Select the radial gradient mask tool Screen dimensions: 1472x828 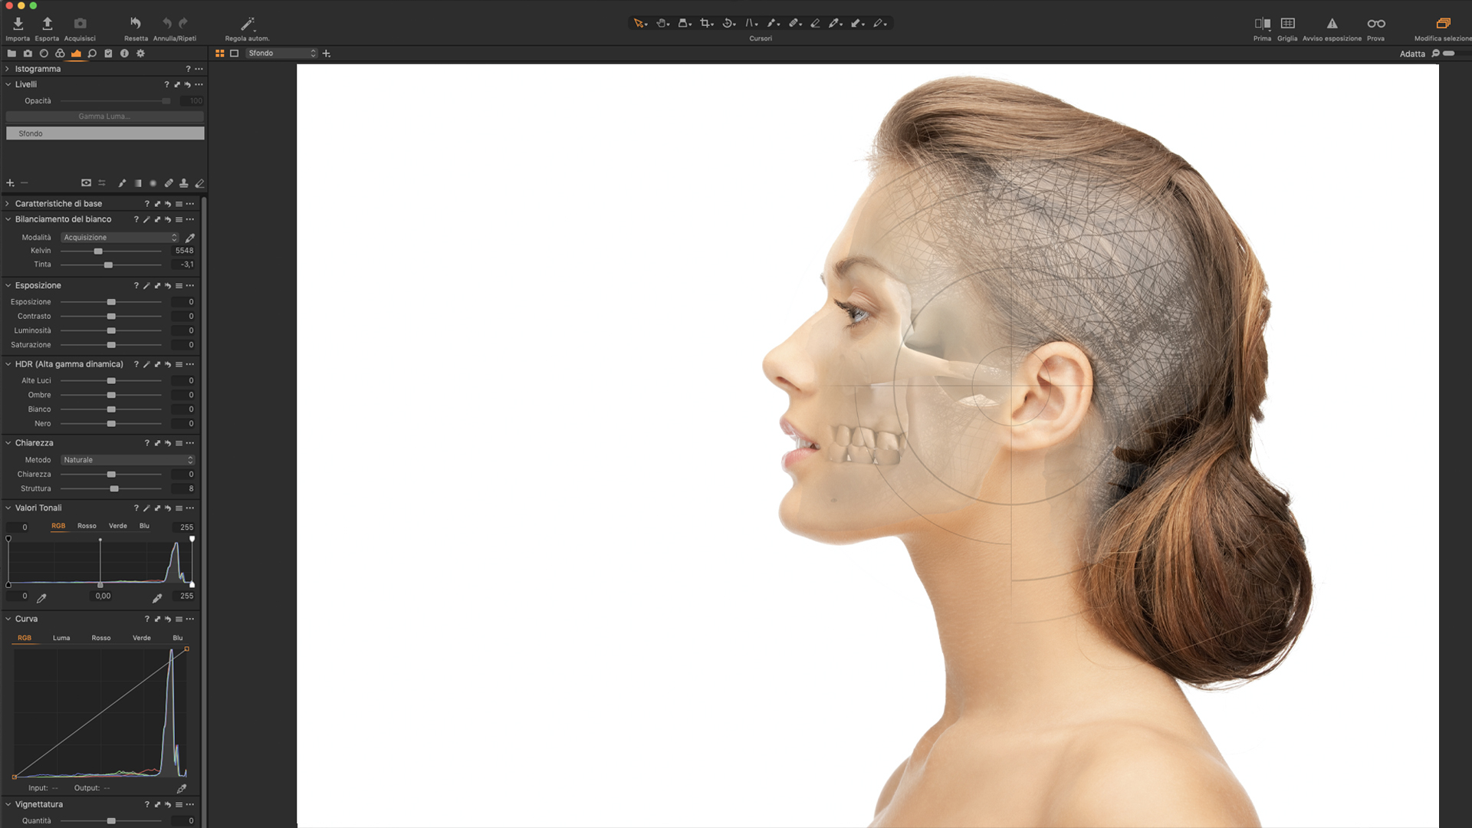153,183
